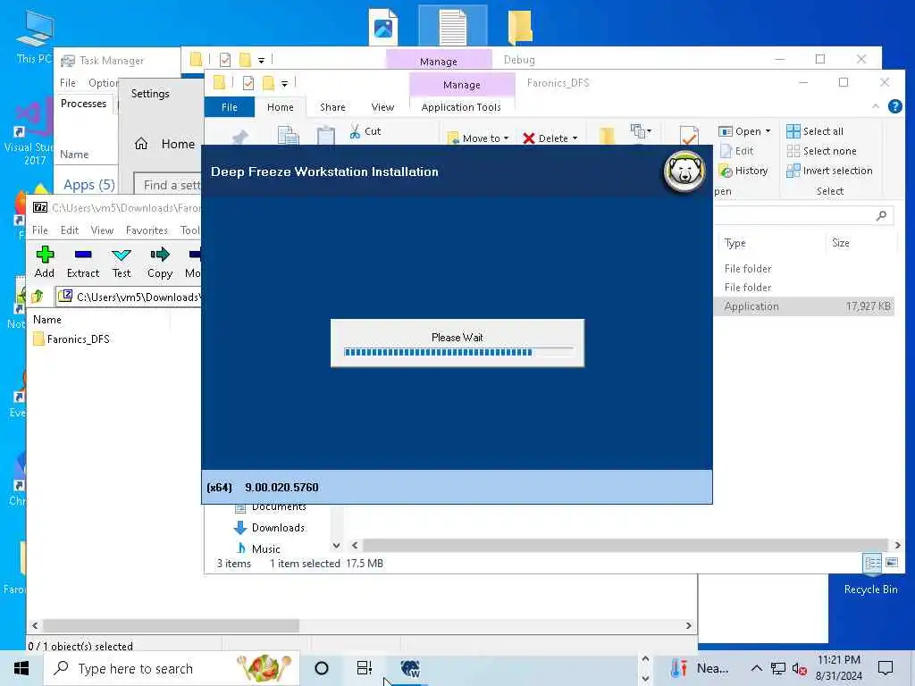Click the Add button in 7-Zip toolbar

click(45, 262)
